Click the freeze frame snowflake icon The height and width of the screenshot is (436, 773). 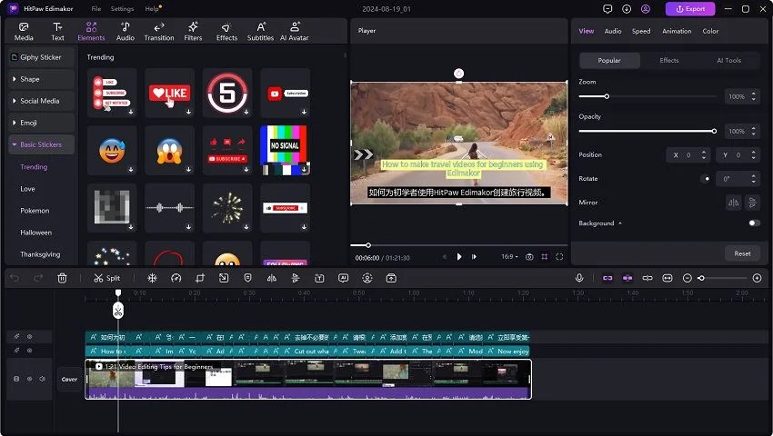point(153,278)
